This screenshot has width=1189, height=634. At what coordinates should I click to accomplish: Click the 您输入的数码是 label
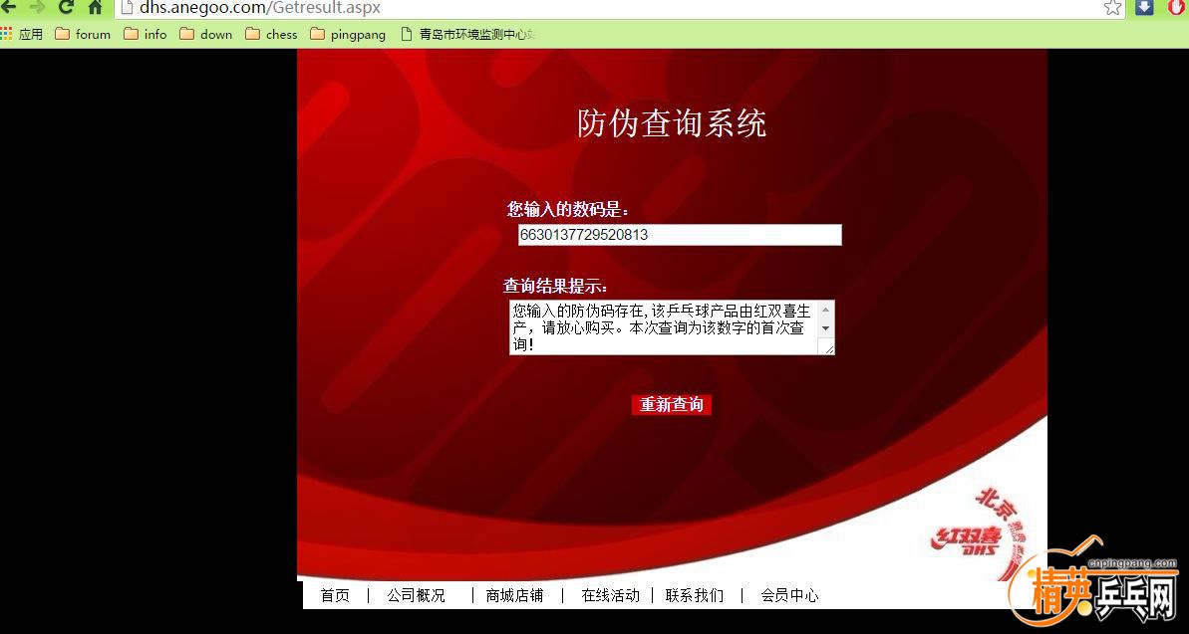[x=568, y=209]
